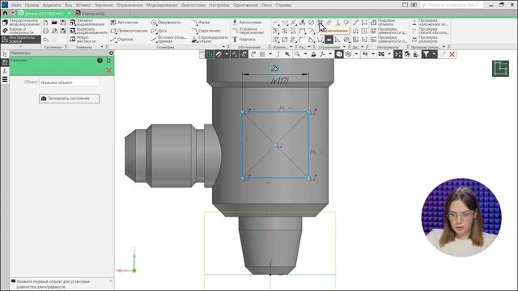Viewport: 518px width, 291px height.
Task: Toggle grid display in view toolbar
Action: coord(262,54)
